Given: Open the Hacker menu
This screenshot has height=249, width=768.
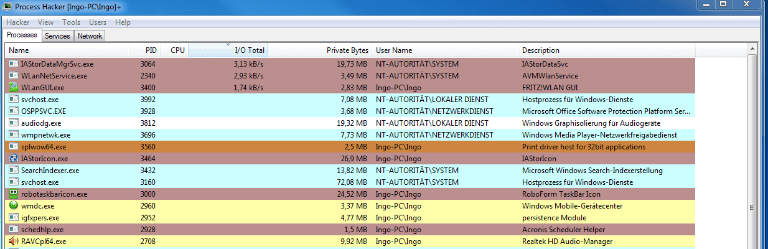Looking at the screenshot, I should pyautogui.click(x=18, y=22).
